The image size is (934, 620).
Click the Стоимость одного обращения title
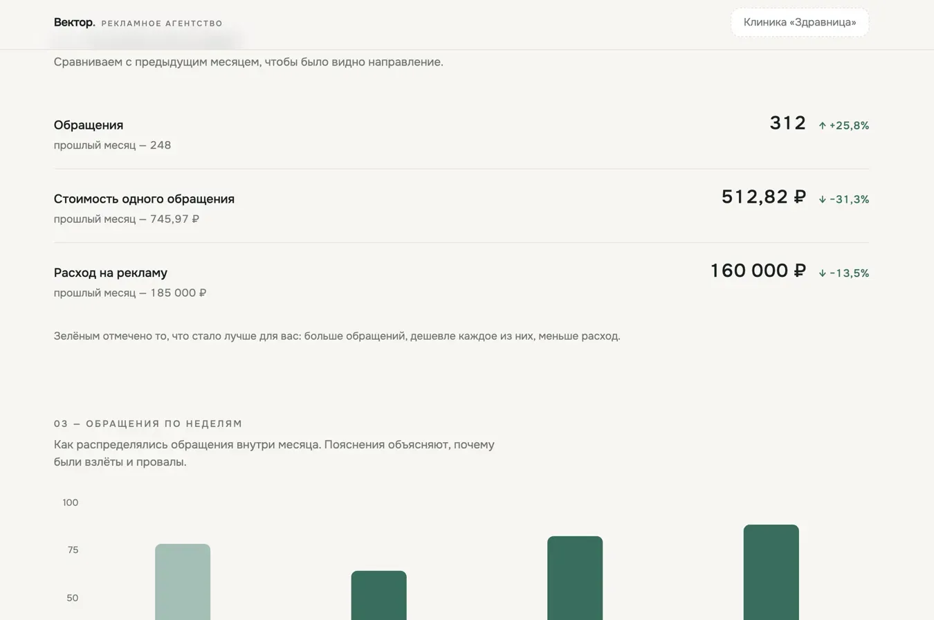pos(144,199)
